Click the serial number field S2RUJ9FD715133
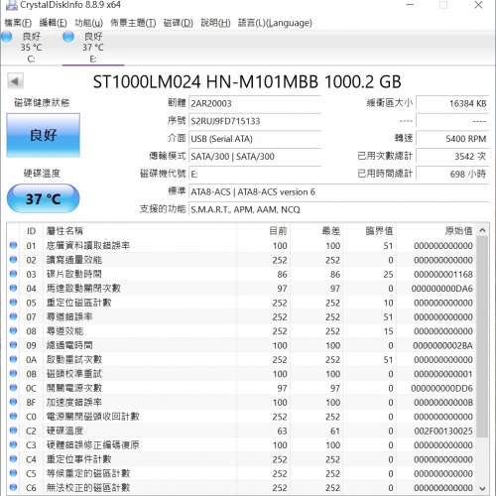This screenshot has width=496, height=496. click(x=255, y=121)
